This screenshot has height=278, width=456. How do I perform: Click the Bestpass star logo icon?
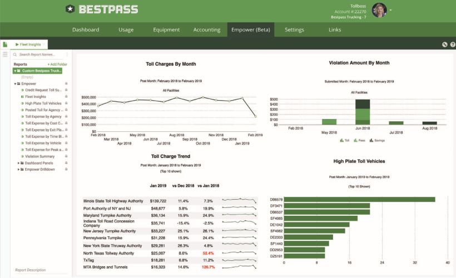(x=70, y=9)
